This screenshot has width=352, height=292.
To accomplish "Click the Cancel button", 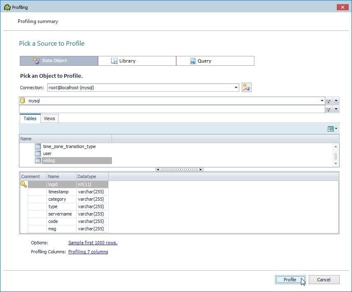I will click(324, 280).
